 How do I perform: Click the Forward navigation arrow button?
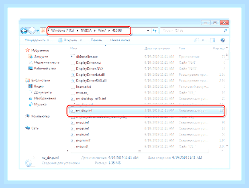[x=32, y=30]
